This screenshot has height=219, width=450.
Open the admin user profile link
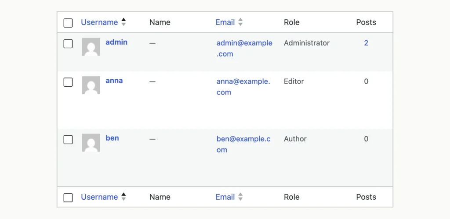click(x=116, y=42)
